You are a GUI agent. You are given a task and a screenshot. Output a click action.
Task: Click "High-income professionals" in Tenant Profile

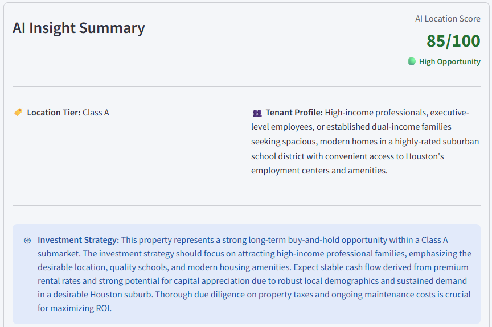tap(375, 113)
